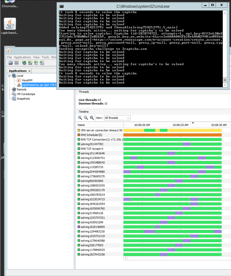
Task: Click thread name RMI TCP Connection(1)-173.208.2
Action: point(102,139)
